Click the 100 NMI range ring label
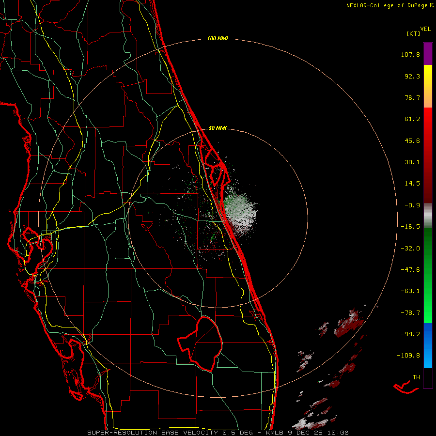This screenshot has height=436, width=436. 218,38
